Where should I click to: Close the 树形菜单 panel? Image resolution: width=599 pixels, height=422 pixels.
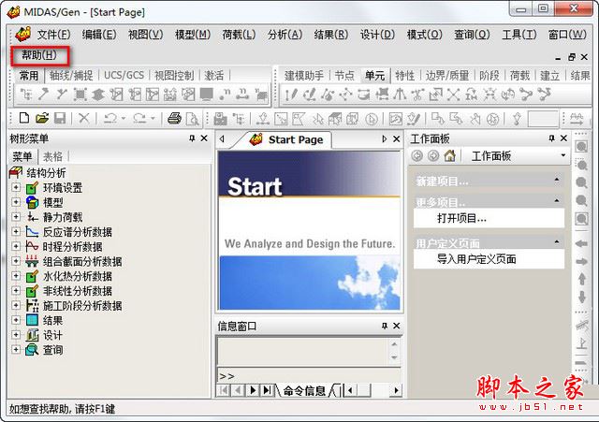tap(204, 138)
